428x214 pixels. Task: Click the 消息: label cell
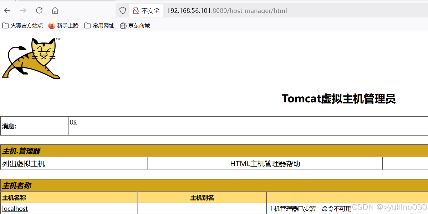(34, 126)
